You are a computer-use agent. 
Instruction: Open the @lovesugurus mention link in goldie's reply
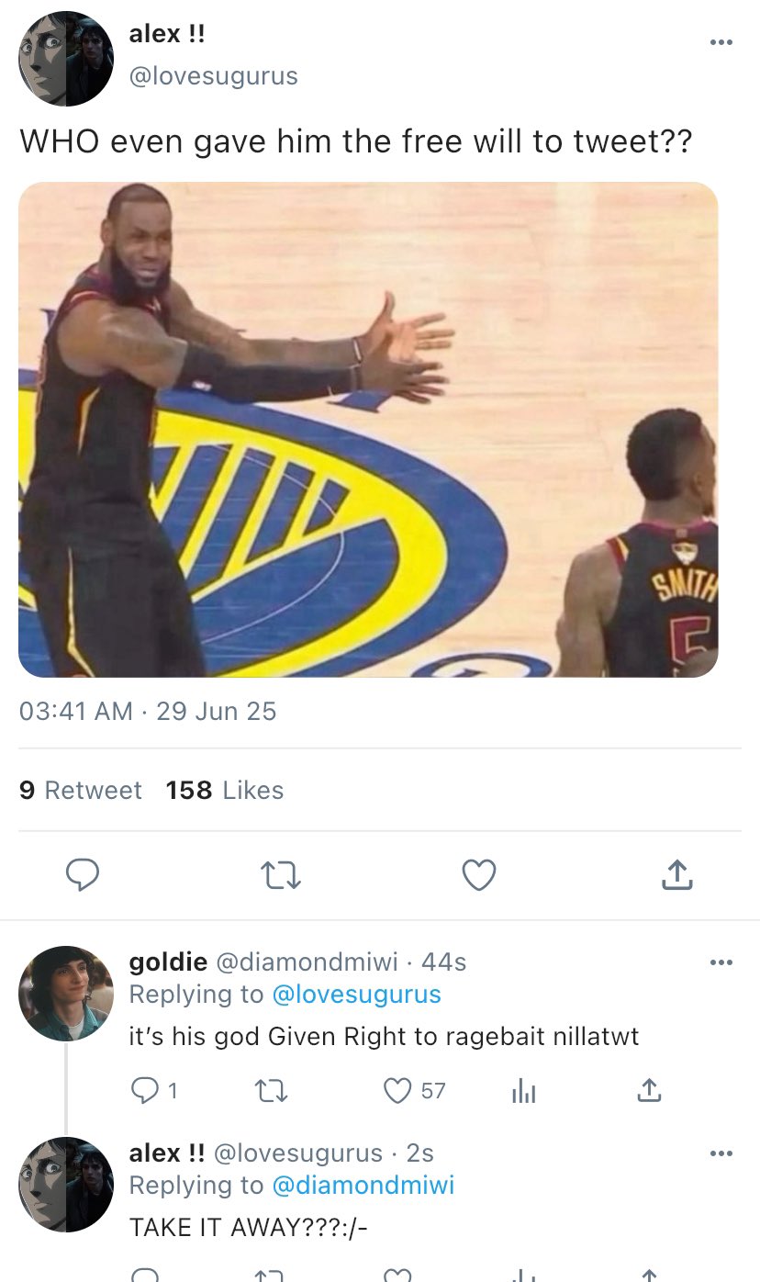pyautogui.click(x=356, y=994)
